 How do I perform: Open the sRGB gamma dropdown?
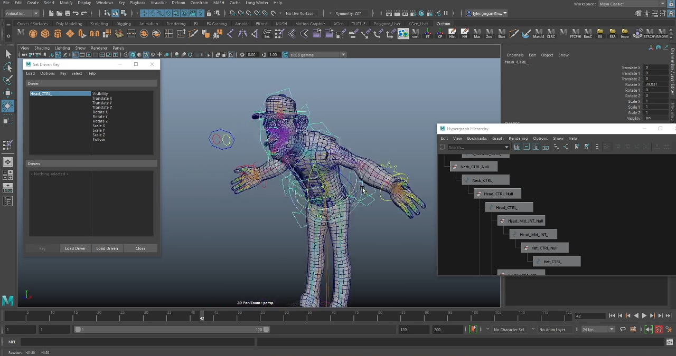pos(342,54)
